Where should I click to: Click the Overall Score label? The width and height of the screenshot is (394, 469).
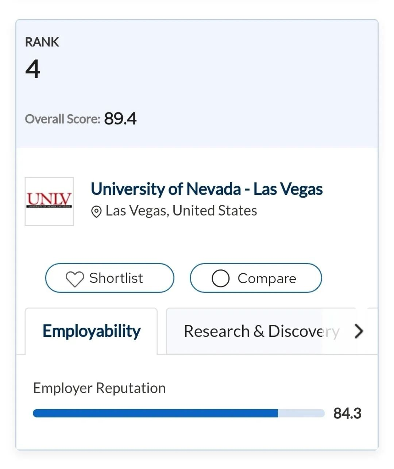(62, 119)
